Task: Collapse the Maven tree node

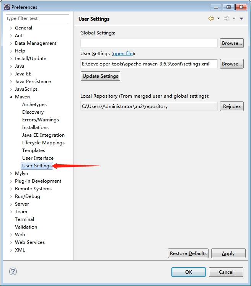Action: [11, 97]
